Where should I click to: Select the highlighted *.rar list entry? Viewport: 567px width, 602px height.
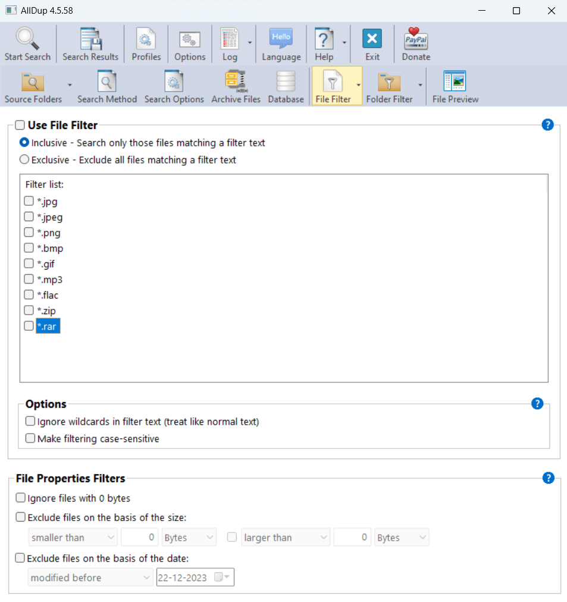pyautogui.click(x=48, y=327)
